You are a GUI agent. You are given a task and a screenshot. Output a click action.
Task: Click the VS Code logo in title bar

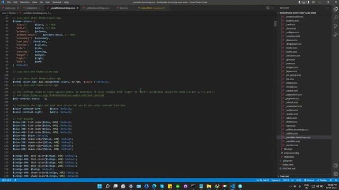click(3, 2)
